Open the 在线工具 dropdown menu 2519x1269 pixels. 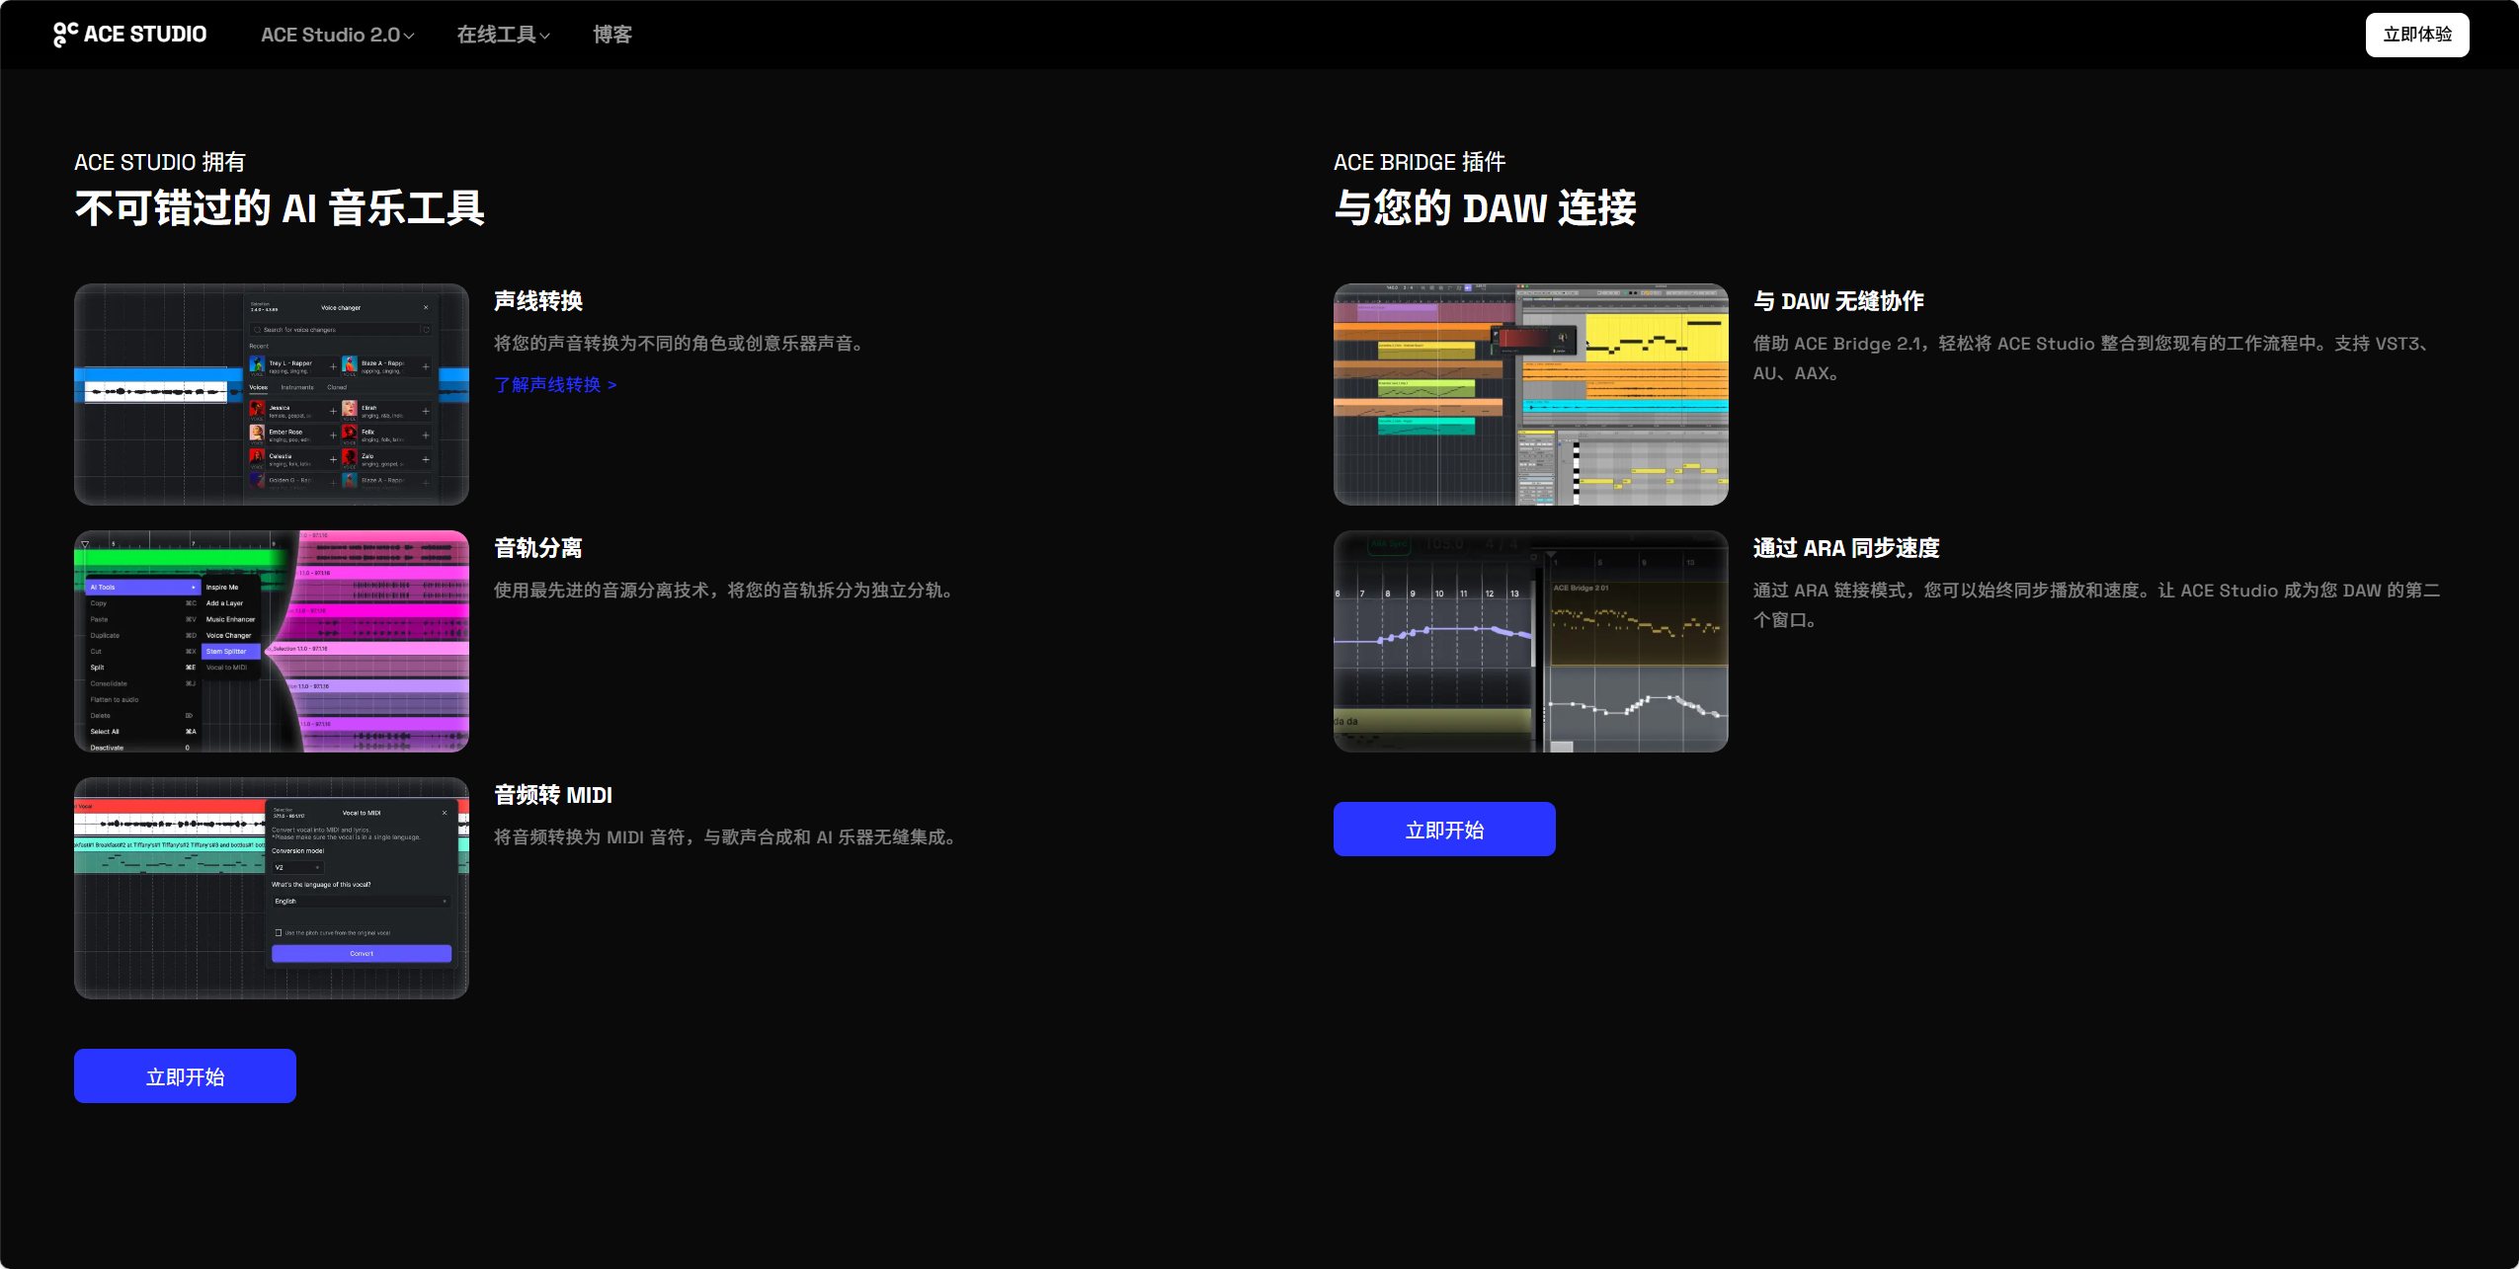tap(503, 35)
